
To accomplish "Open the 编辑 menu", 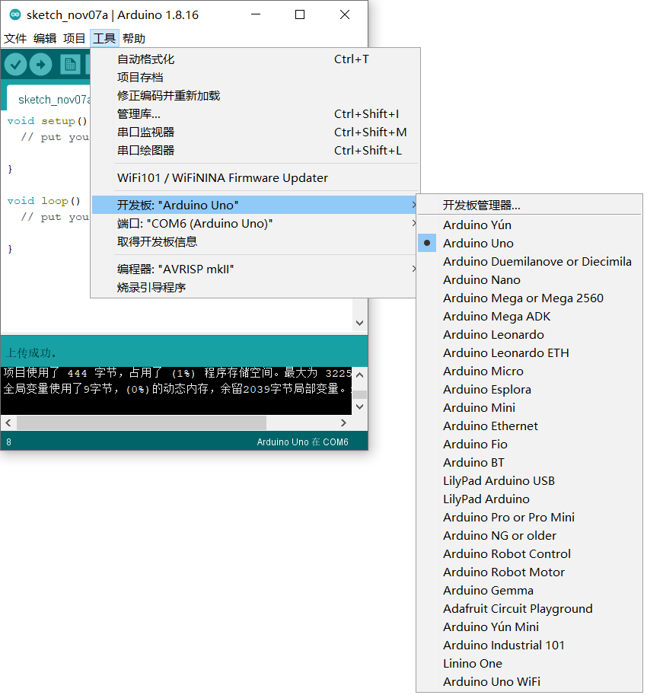I will pyautogui.click(x=45, y=39).
